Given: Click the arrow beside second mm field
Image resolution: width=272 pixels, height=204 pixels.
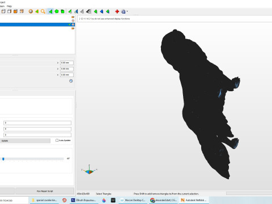Looking at the screenshot, I should pos(58,69).
